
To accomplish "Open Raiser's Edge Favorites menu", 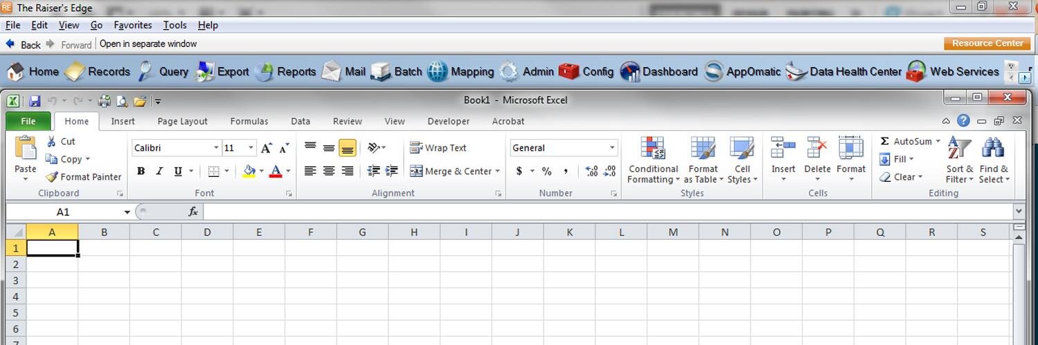I will (133, 25).
